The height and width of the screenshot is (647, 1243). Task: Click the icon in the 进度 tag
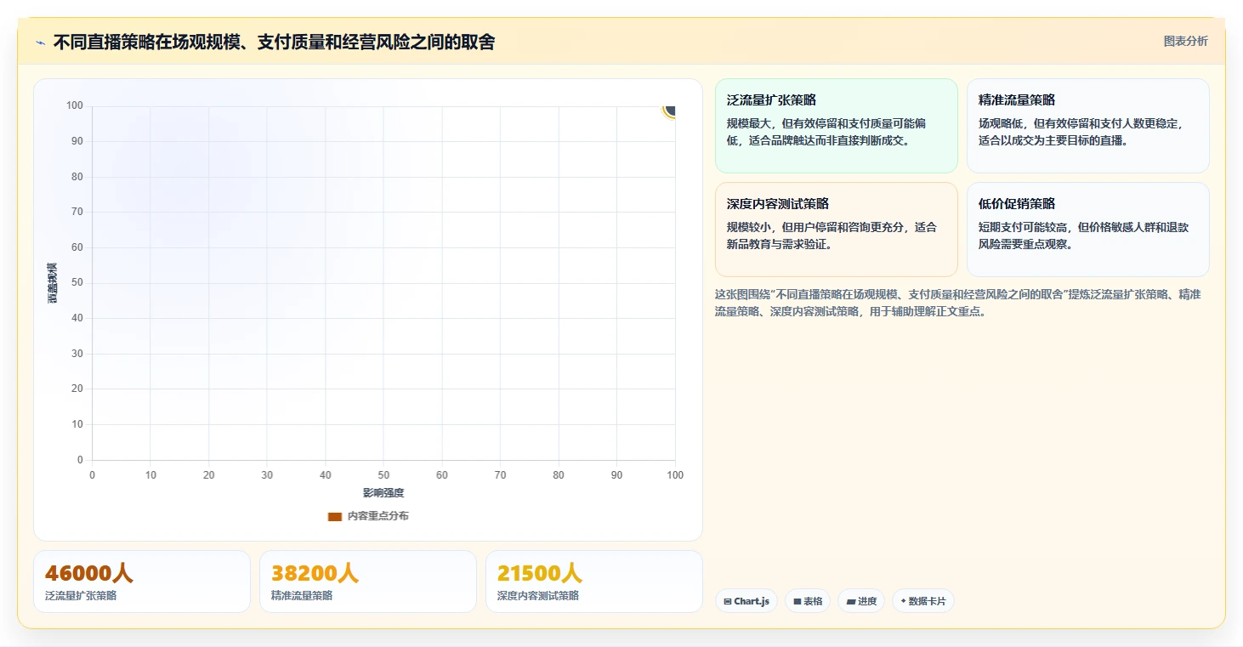[850, 602]
